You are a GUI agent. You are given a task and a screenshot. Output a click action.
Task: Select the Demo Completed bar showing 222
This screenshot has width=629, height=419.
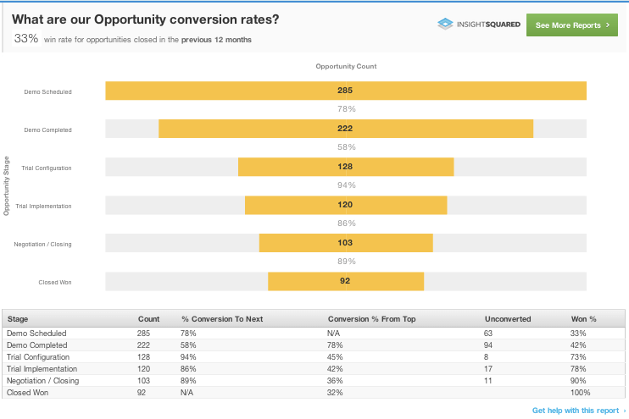[x=346, y=128]
